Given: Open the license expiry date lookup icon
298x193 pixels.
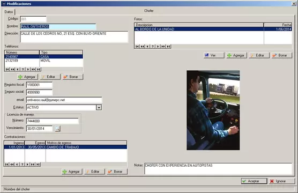Looking at the screenshot, I should tap(57, 129).
